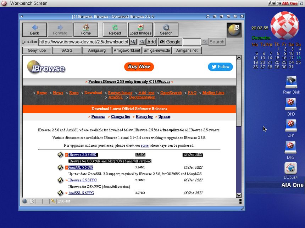
Task: Add the current page to bookmarks
Action: click(151, 42)
